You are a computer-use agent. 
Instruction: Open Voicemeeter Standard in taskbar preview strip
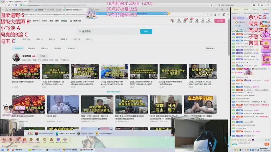tap(44, 133)
